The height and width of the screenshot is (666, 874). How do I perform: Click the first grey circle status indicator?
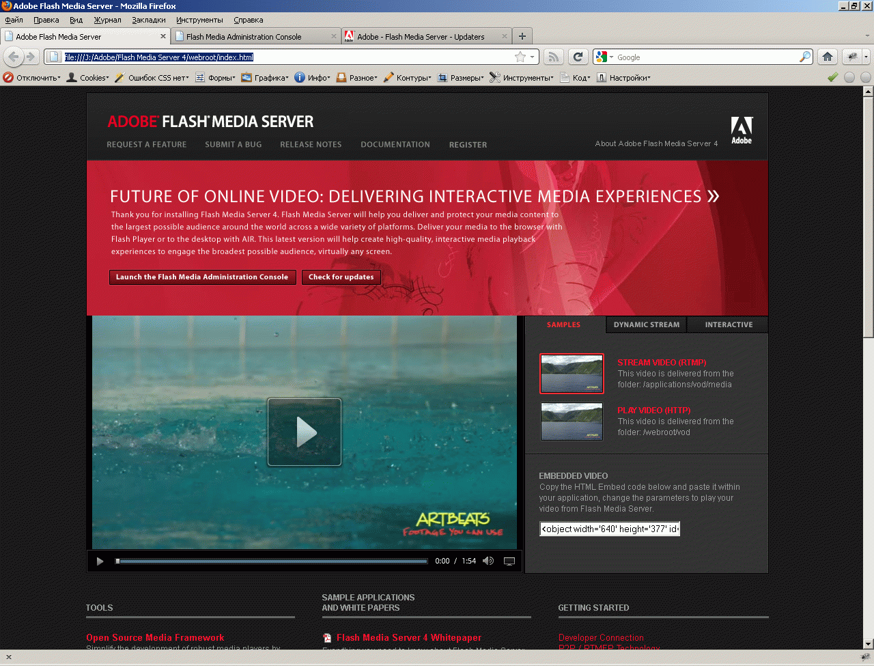[849, 77]
